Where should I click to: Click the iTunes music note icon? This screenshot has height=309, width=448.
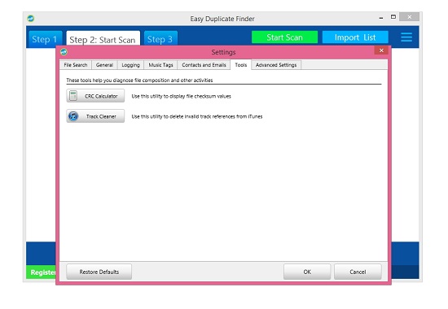(73, 116)
